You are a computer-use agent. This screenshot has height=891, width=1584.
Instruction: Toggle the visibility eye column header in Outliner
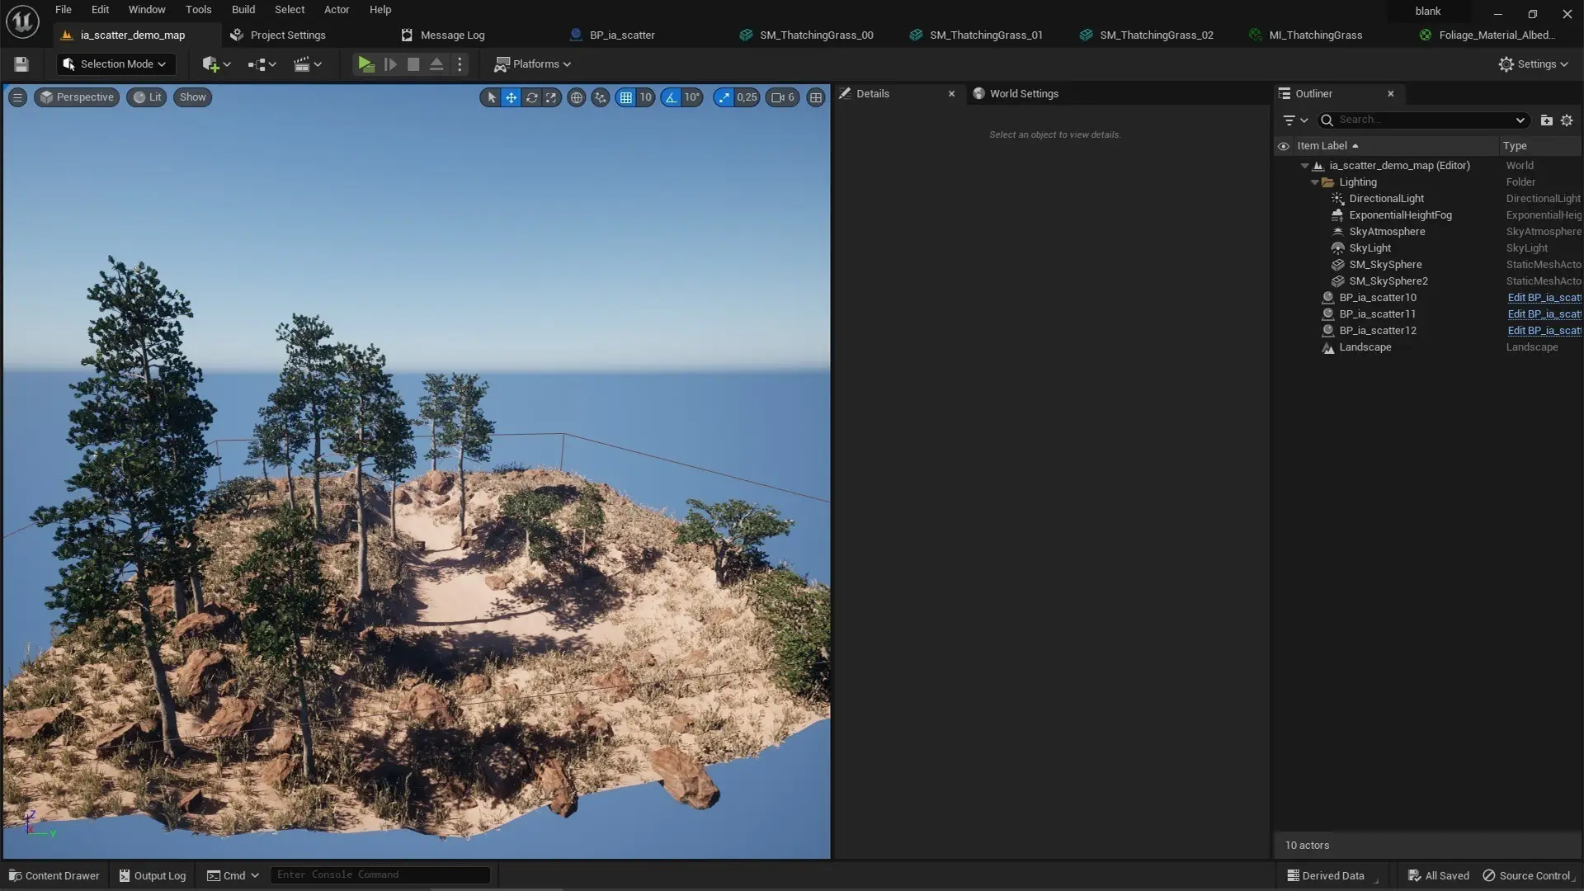[1284, 146]
